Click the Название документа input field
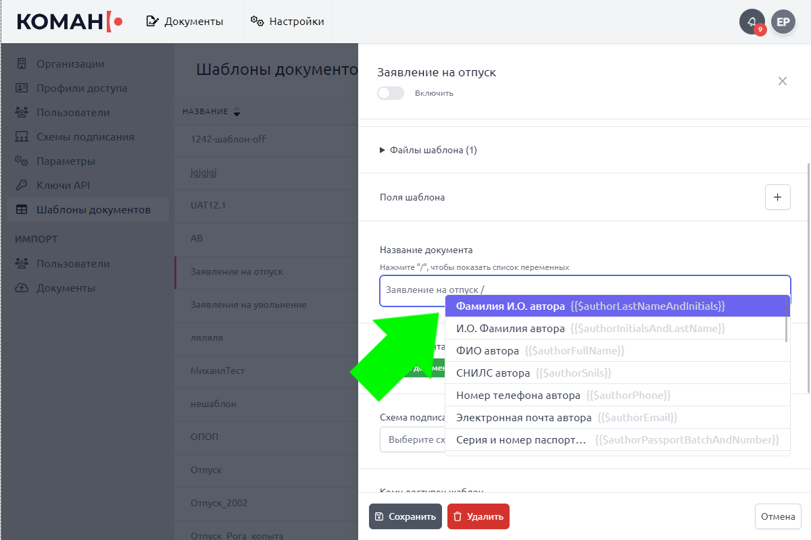The height and width of the screenshot is (540, 811). click(x=585, y=290)
